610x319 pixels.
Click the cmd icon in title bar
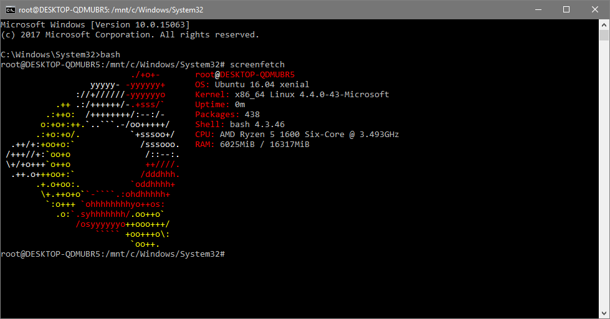click(11, 10)
